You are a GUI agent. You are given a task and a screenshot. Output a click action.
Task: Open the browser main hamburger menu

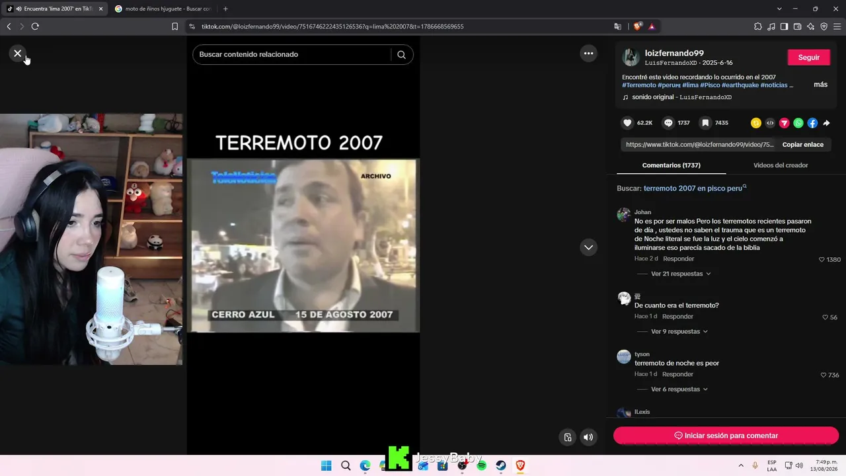coord(837,26)
